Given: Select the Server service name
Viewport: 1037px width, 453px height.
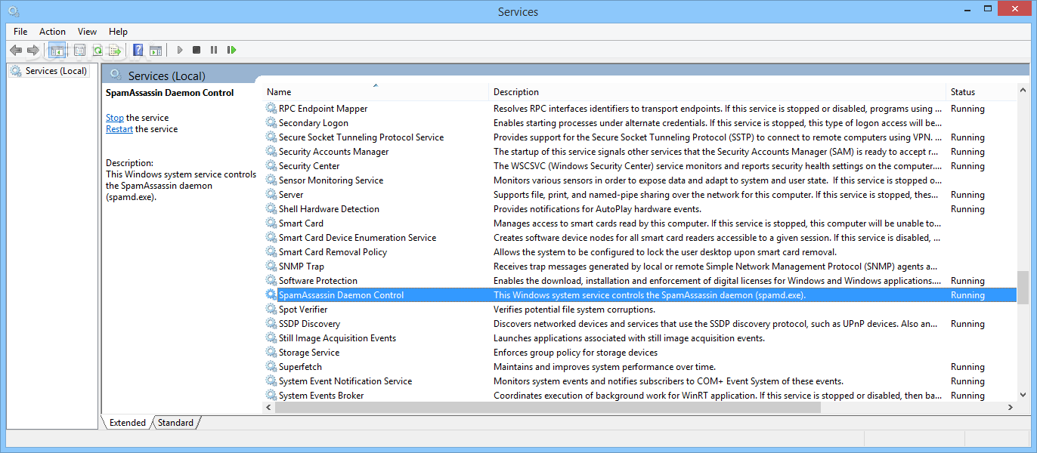Looking at the screenshot, I should click(x=291, y=195).
